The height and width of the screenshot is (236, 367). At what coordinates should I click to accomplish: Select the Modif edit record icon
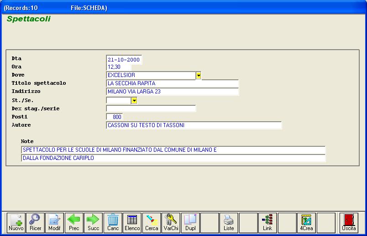tap(54, 223)
